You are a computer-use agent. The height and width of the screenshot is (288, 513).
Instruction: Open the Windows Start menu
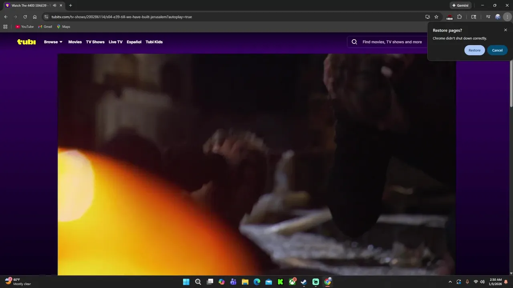[186, 282]
